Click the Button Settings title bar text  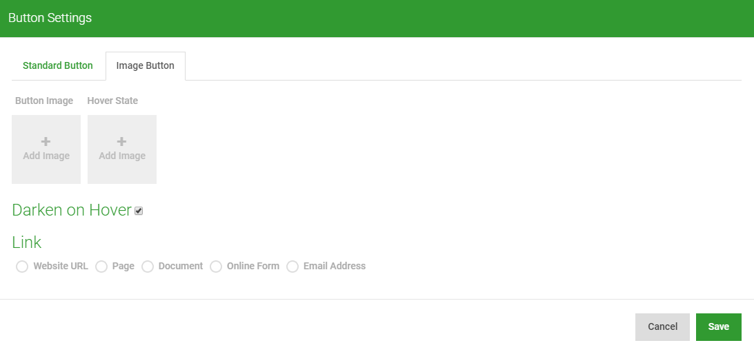tap(50, 19)
